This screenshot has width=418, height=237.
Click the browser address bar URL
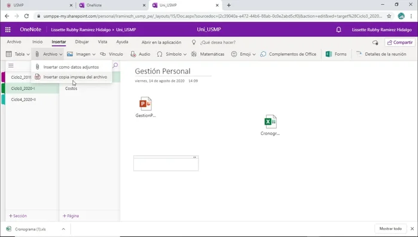tap(213, 16)
